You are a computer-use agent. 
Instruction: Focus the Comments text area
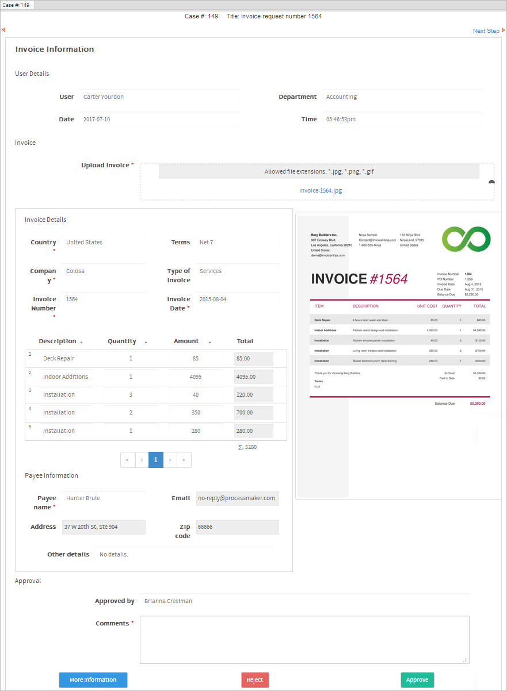coord(304,640)
